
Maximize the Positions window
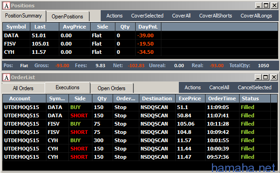click(266, 6)
